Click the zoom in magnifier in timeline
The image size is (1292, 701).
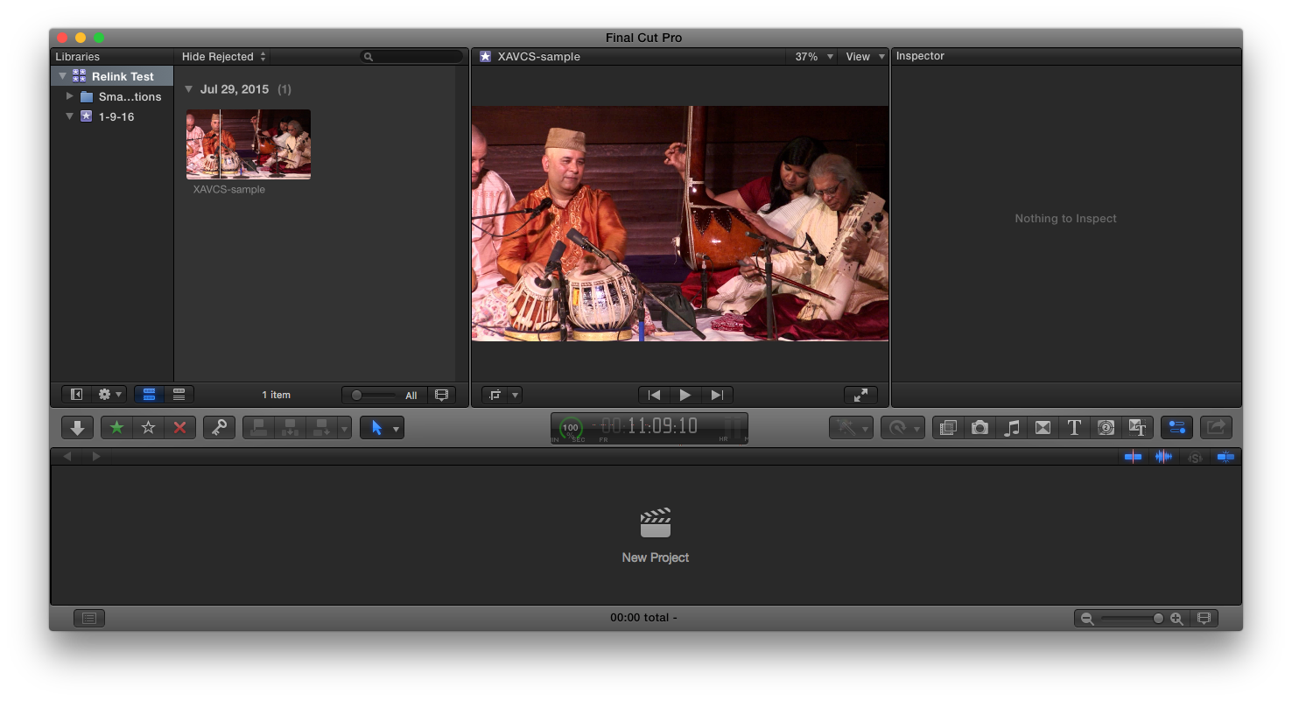[x=1176, y=618]
